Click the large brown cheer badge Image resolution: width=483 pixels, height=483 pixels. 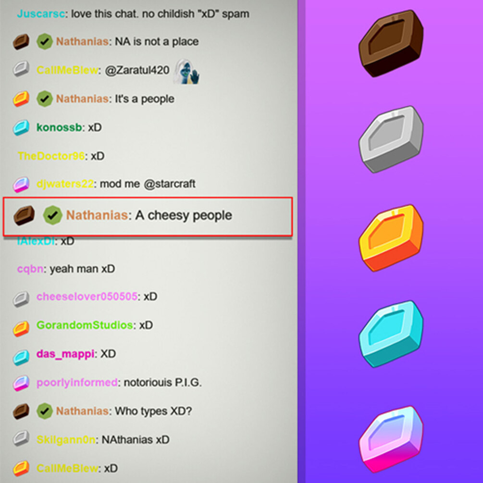[391, 43]
